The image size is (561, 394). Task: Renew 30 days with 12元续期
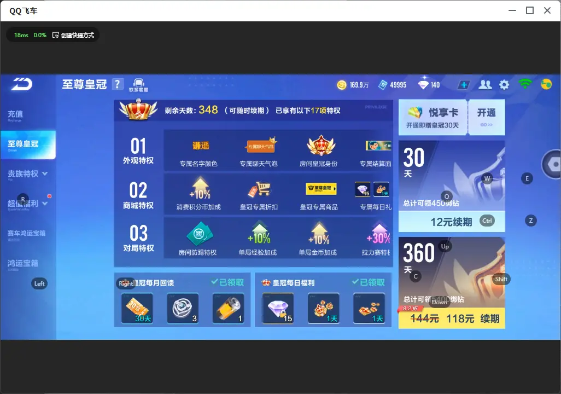[x=452, y=222]
